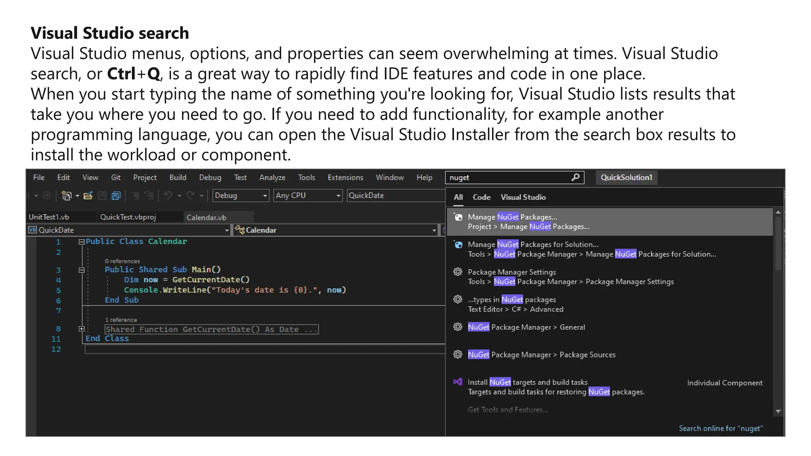811x456 pixels.
Task: Show the All search results tab
Action: 458,197
